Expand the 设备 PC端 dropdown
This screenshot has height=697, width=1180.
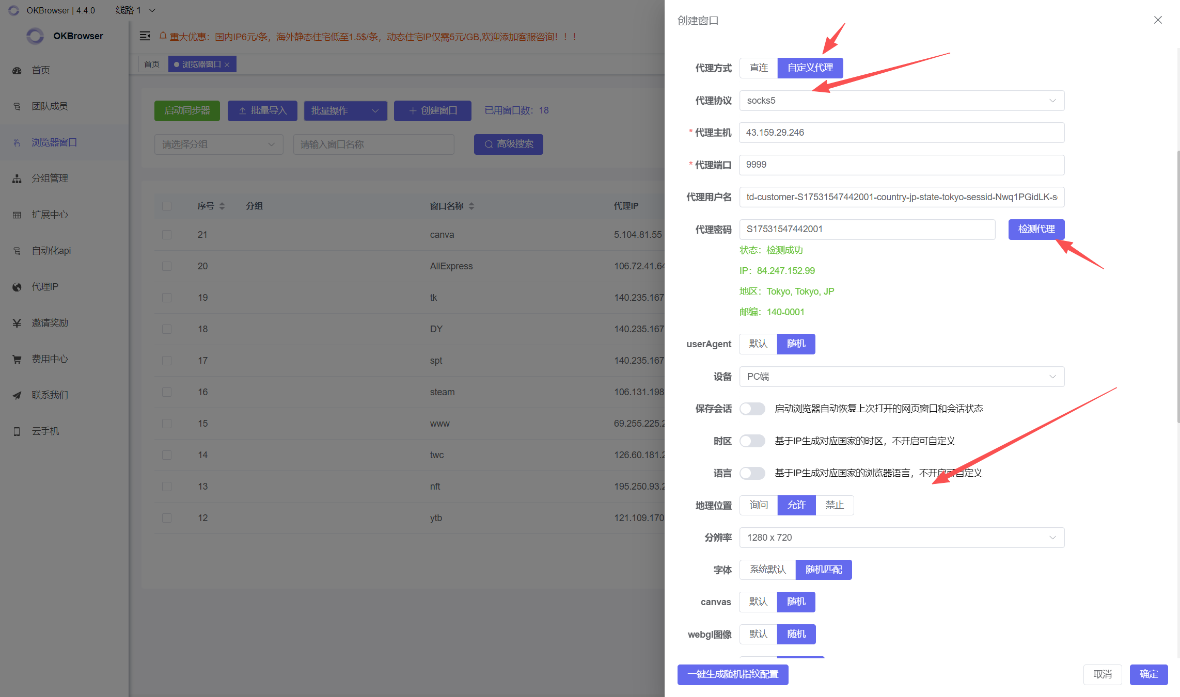click(901, 377)
